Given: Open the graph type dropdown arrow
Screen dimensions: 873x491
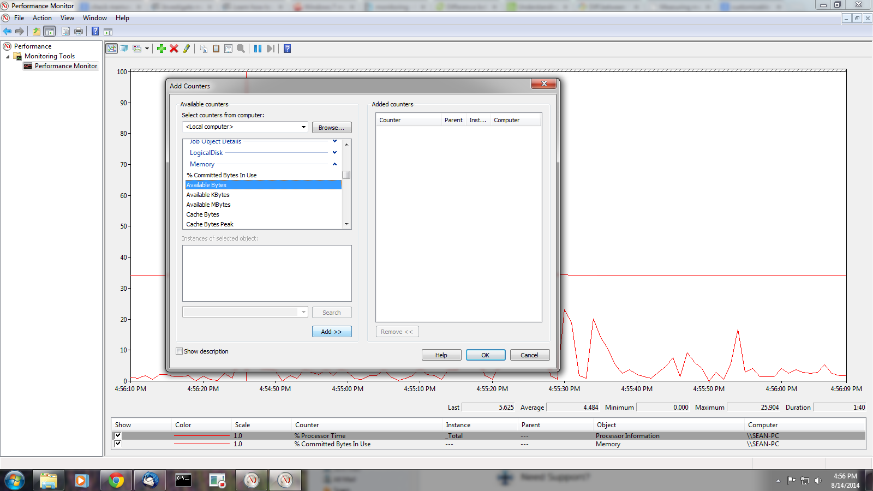Looking at the screenshot, I should [147, 49].
